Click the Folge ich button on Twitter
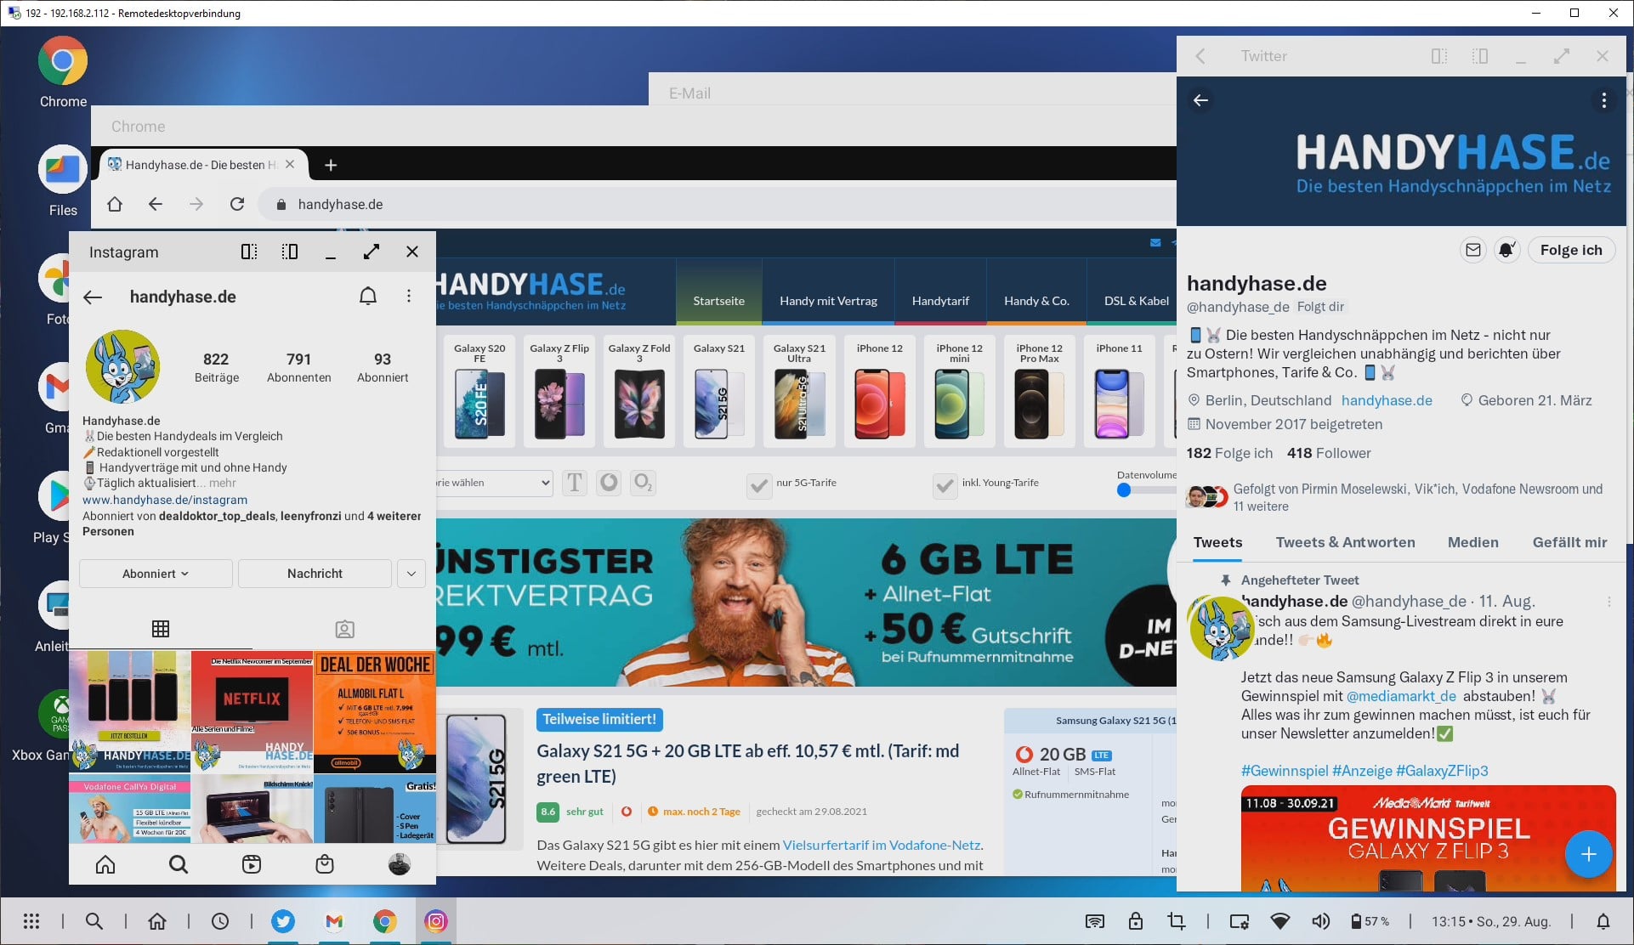The width and height of the screenshot is (1634, 945). 1571,250
